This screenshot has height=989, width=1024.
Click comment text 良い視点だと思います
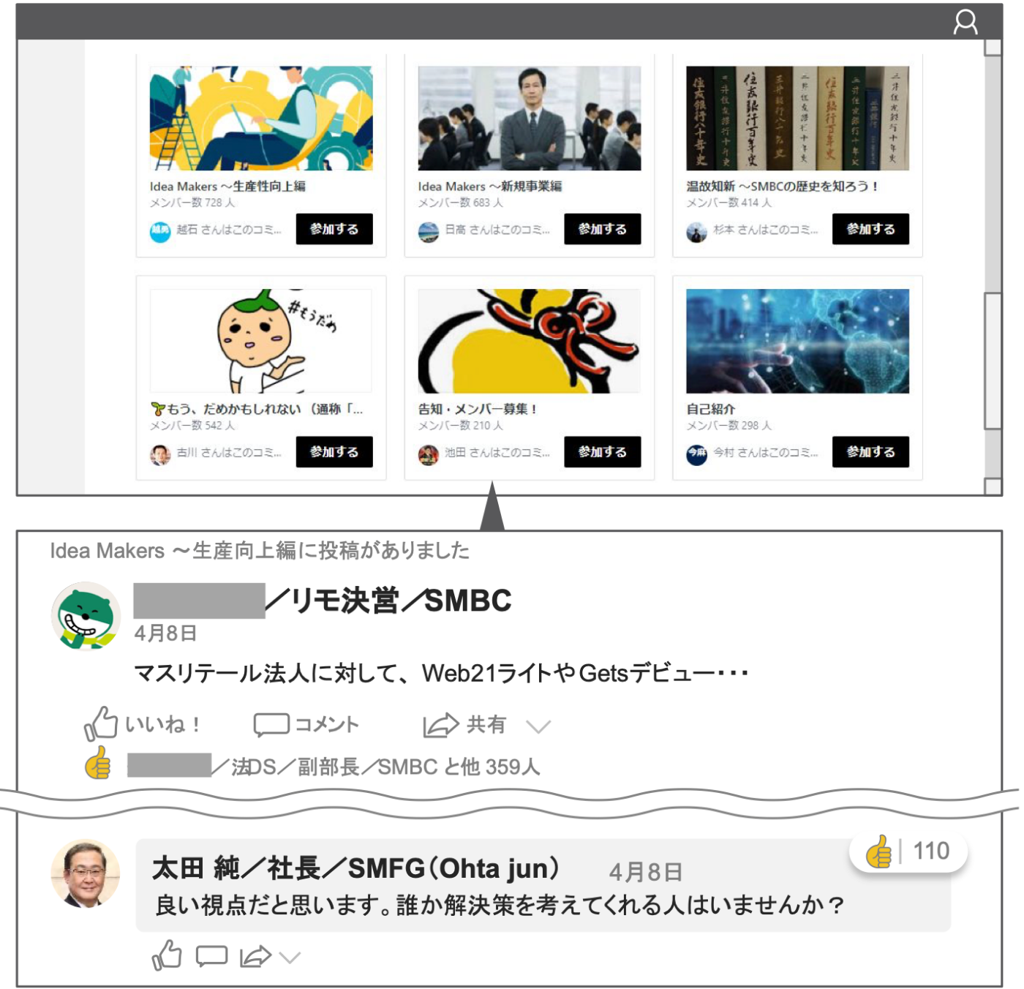coord(500,906)
